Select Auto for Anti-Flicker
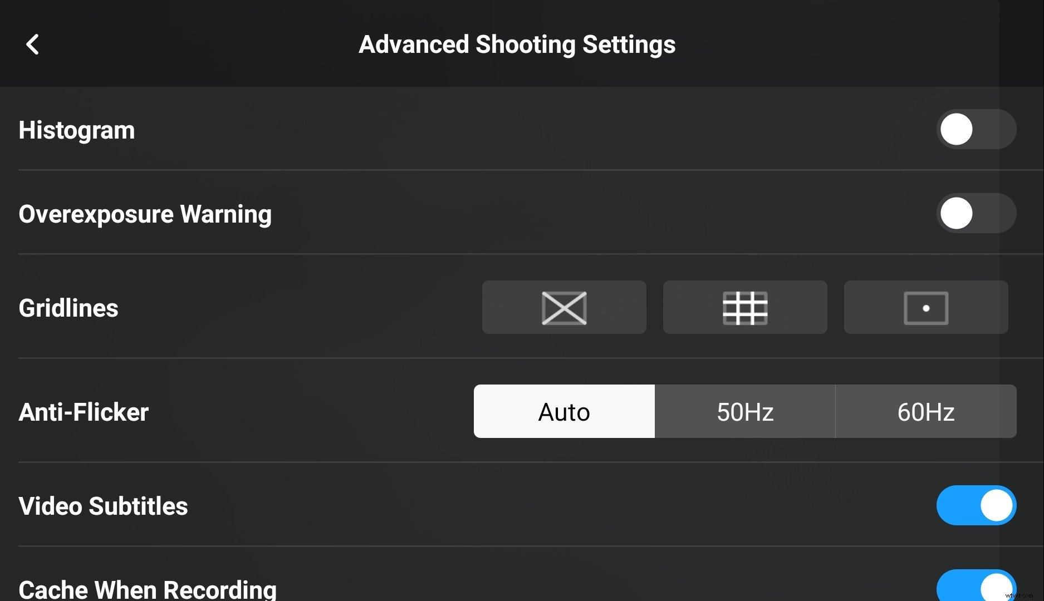This screenshot has height=601, width=1044. click(563, 411)
